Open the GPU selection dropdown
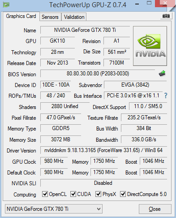Screen dimensions: 176x218 [54, 209]
